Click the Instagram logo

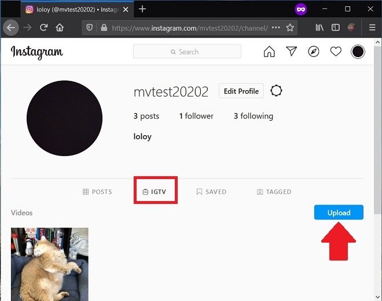pyautogui.click(x=37, y=52)
